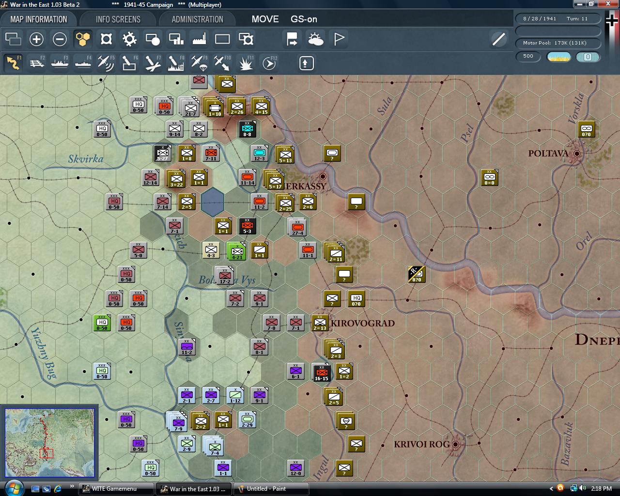
Task: Select the bright green 4-21 unit counter
Action: pyautogui.click(x=237, y=251)
